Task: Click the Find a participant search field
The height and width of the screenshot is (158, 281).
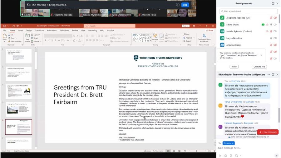Action: click(x=249, y=11)
